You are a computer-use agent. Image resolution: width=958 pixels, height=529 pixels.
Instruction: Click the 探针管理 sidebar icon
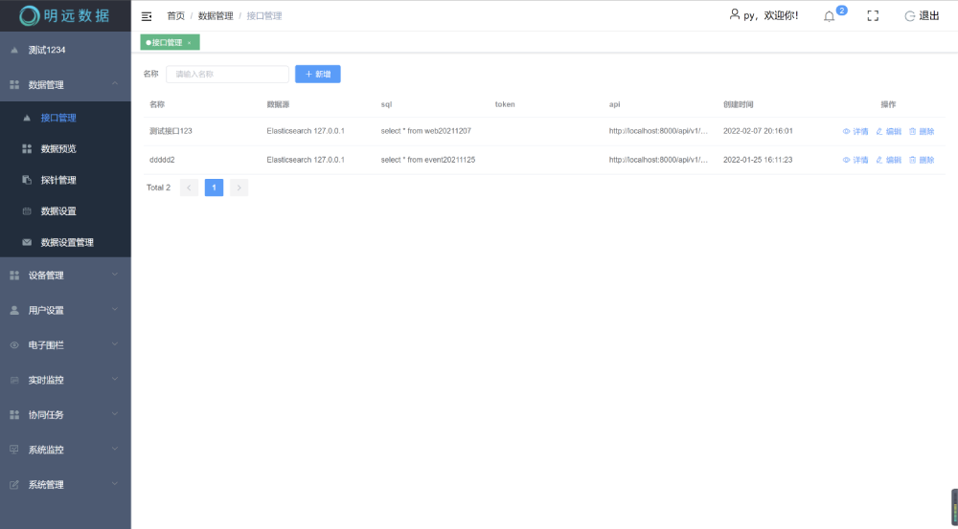click(27, 180)
